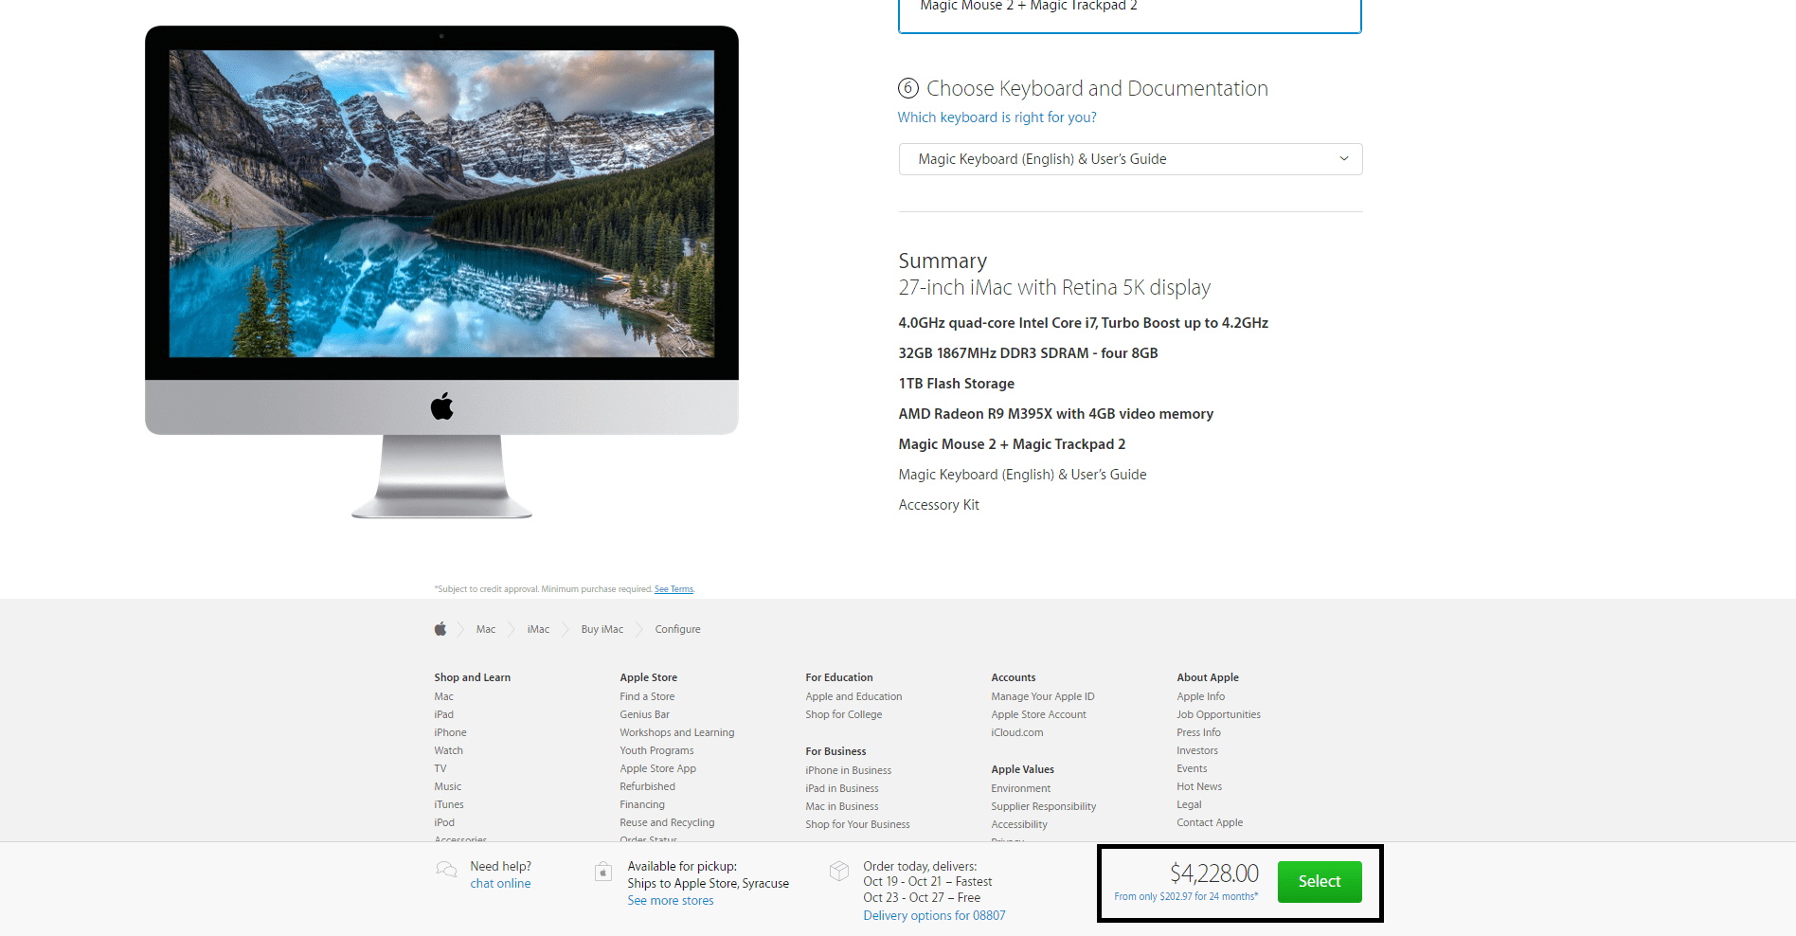Switch to Buy iMac in breadcrumb
Viewport: 1796px width, 936px height.
click(601, 628)
